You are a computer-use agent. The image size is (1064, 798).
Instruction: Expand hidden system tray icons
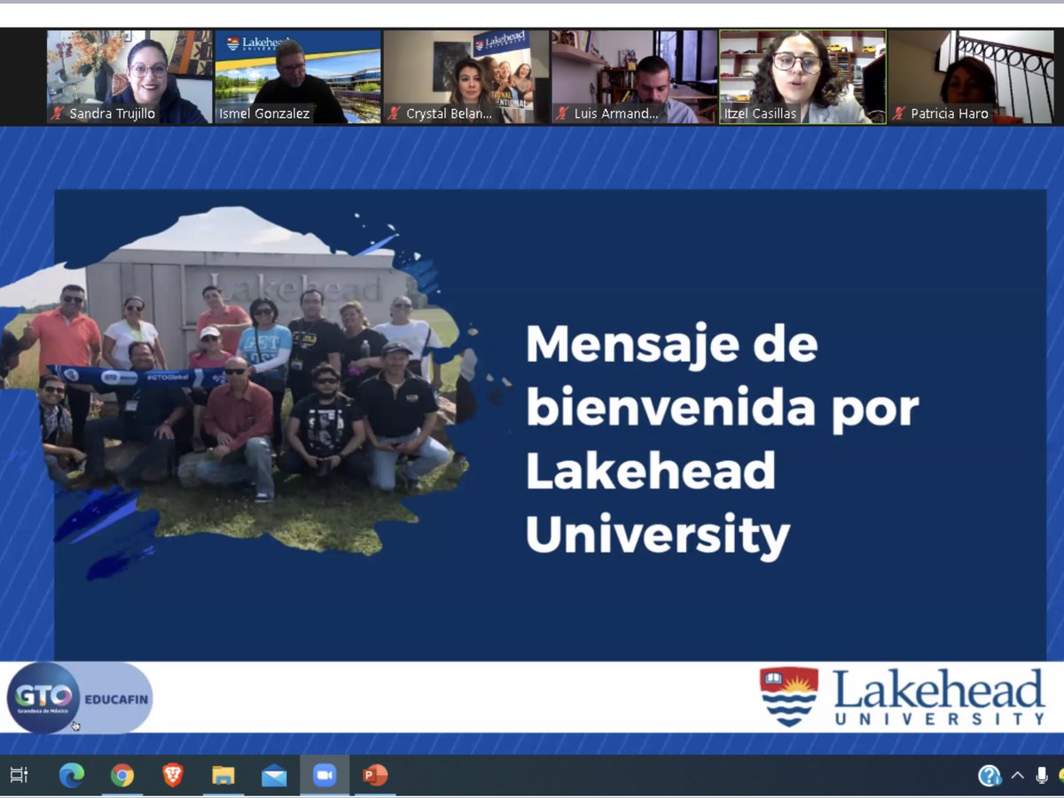tap(1017, 776)
